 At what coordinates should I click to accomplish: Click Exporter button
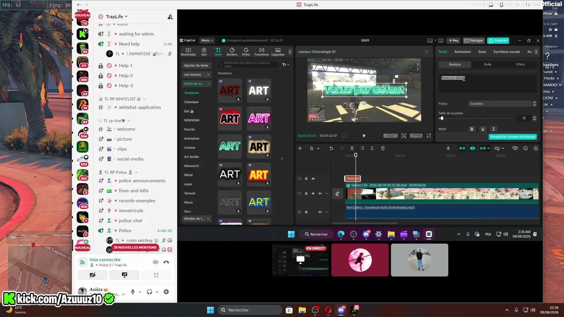(x=498, y=41)
